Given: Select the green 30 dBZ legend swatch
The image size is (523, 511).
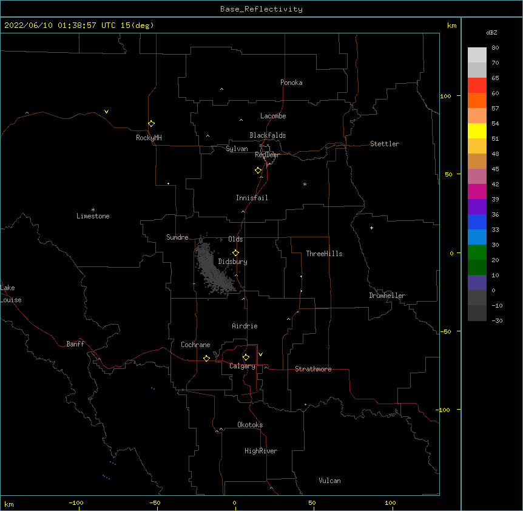Looking at the screenshot, I should point(477,252).
